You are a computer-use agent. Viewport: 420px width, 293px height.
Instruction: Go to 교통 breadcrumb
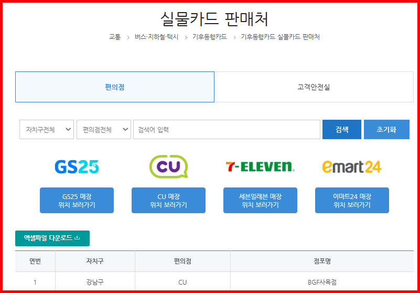point(115,37)
